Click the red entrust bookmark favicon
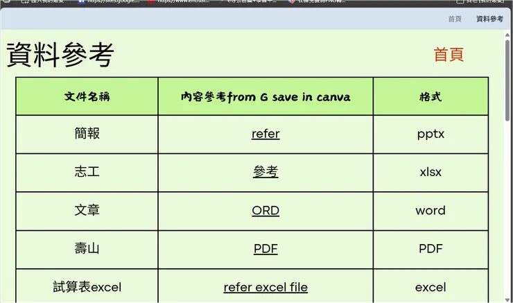The image size is (513, 303). pos(151,2)
